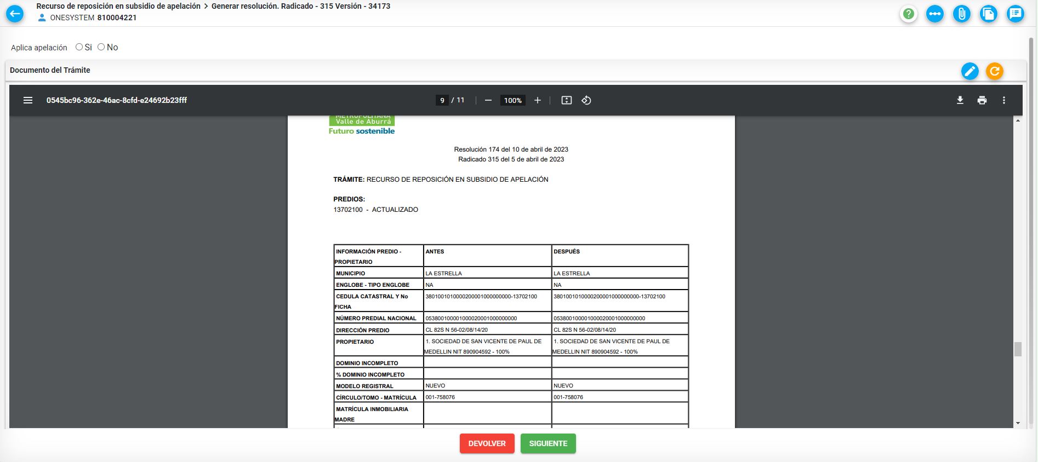Screen dimensions: 1038x462
Task: Download the PDF document
Action: (x=960, y=100)
